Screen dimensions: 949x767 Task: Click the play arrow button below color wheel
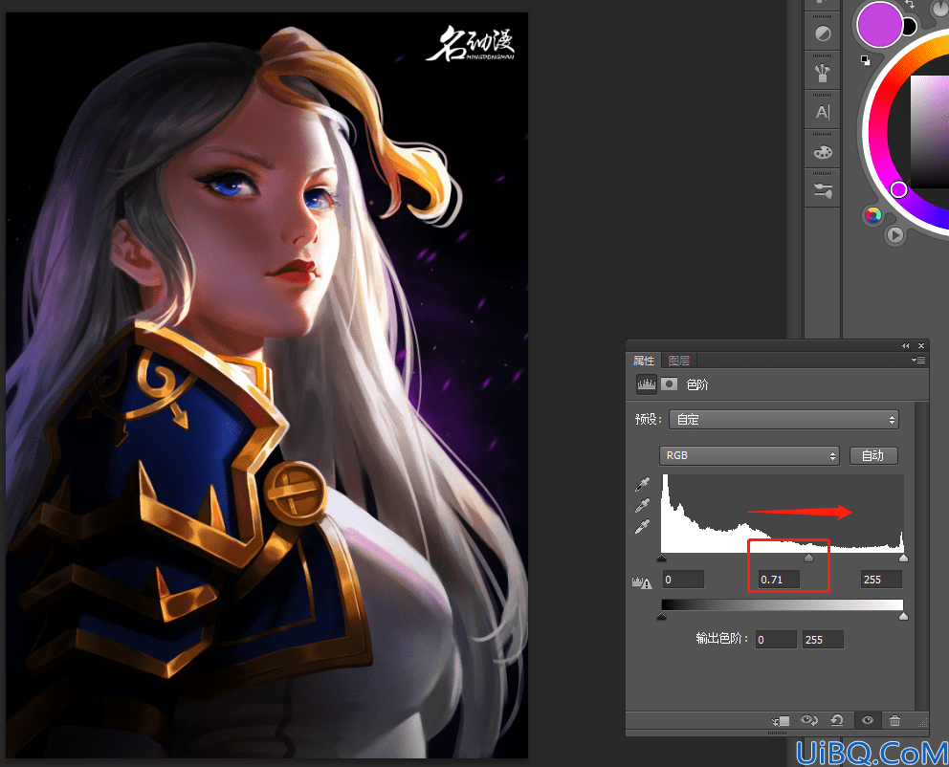[895, 234]
